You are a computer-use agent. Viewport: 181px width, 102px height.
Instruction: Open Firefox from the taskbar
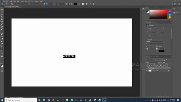pos(53,100)
